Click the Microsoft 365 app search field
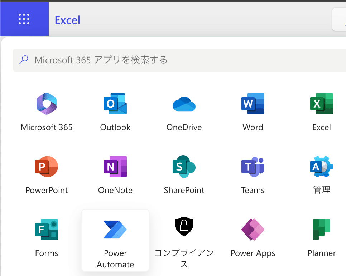 (x=179, y=60)
